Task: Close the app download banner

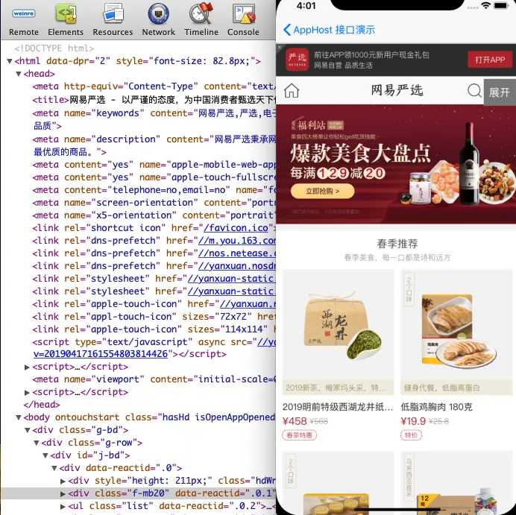Action: coord(280,48)
